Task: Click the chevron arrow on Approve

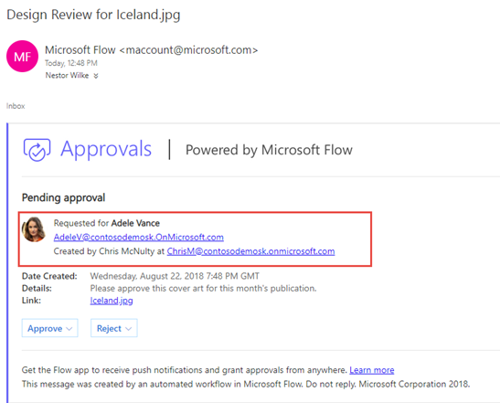Action: [x=69, y=329]
